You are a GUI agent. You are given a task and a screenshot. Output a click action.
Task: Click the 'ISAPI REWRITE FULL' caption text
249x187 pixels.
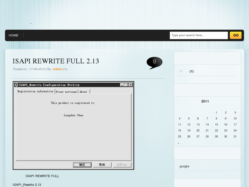coord(42,176)
